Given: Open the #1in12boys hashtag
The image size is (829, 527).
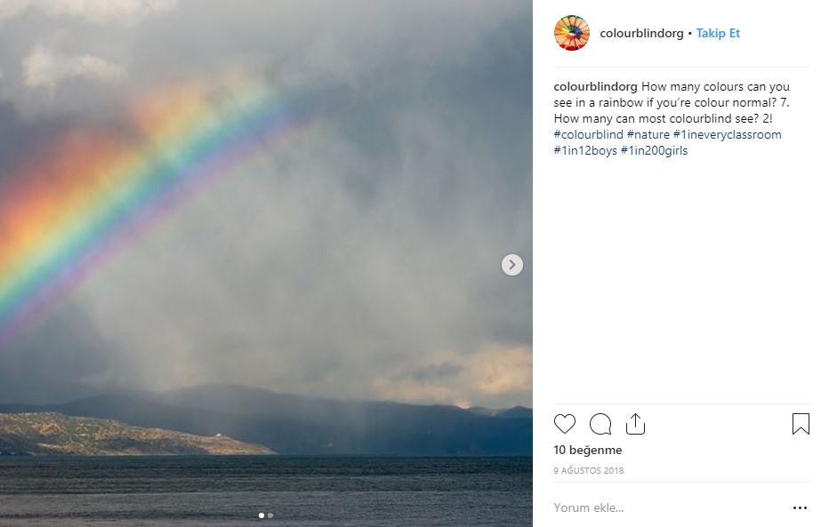Looking at the screenshot, I should coord(585,150).
